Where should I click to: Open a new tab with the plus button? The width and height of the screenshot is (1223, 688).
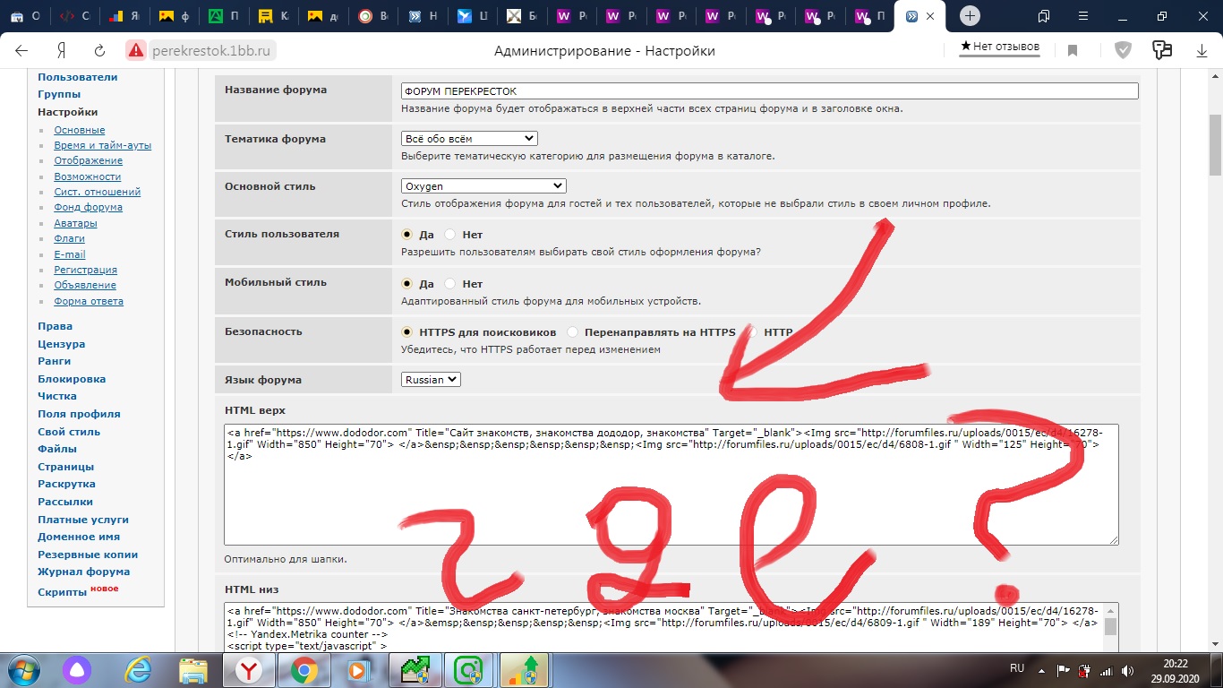(970, 16)
